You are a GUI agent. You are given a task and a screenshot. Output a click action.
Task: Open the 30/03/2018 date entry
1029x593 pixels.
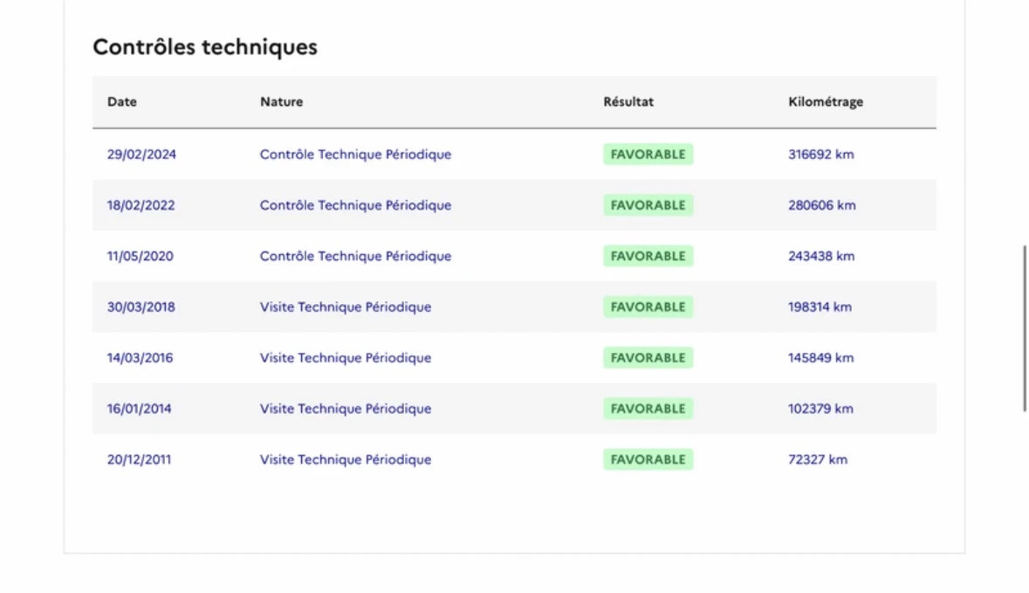click(141, 307)
